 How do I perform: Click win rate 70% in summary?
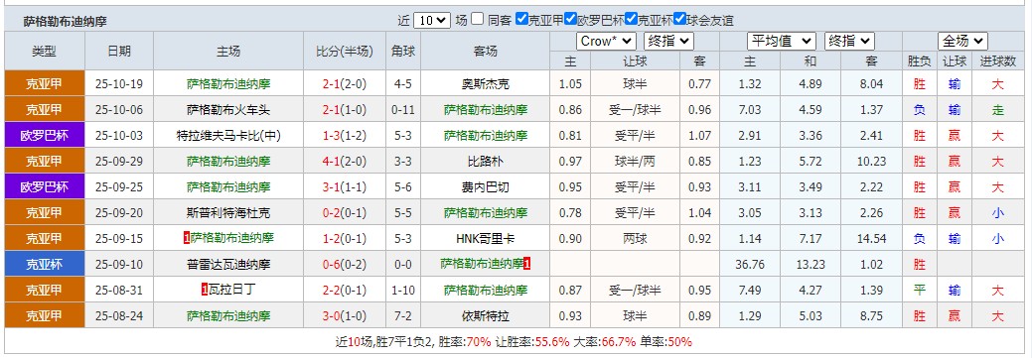pos(479,341)
